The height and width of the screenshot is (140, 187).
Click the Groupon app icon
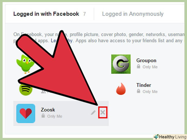click(121, 64)
